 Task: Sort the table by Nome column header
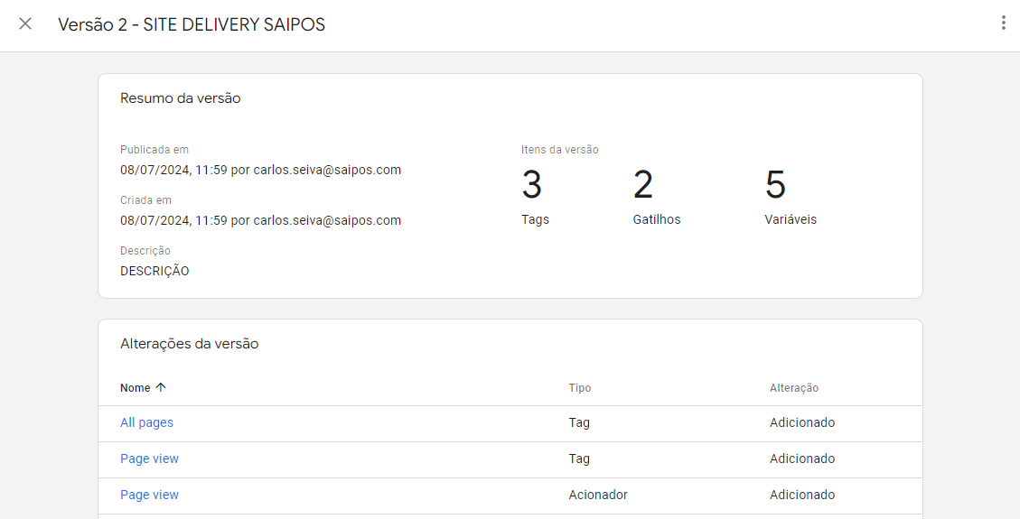[x=136, y=388]
